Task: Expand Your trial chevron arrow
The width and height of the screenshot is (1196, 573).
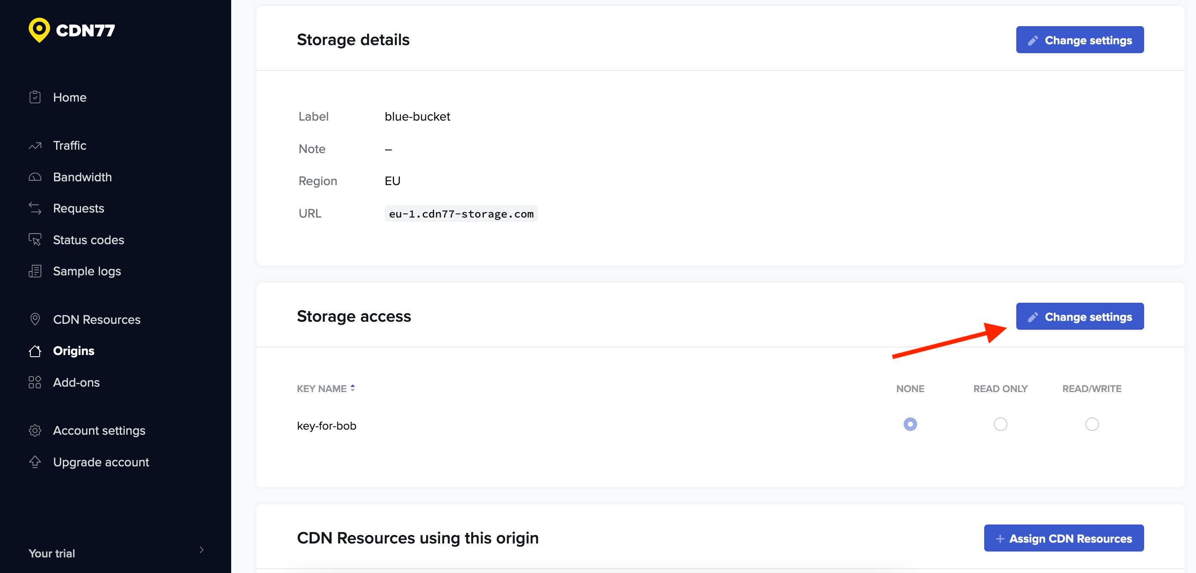Action: [x=202, y=550]
